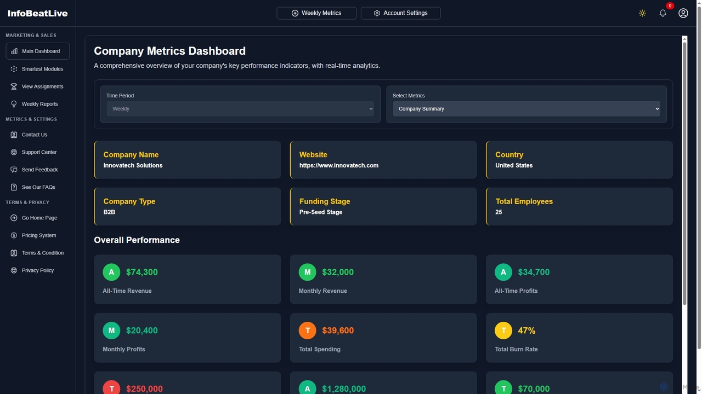Open the Time Period dropdown
The width and height of the screenshot is (702, 394).
[x=240, y=109]
